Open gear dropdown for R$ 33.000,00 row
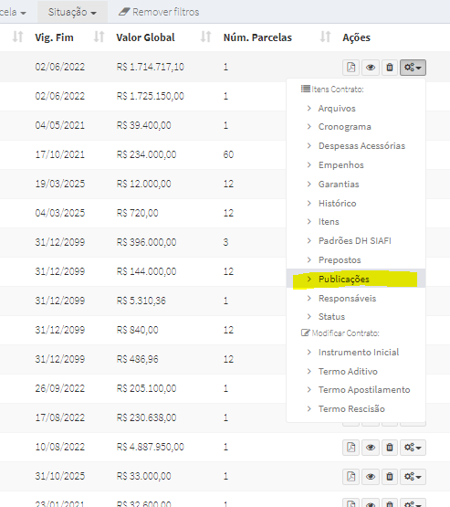The width and height of the screenshot is (450, 507). pos(413,477)
